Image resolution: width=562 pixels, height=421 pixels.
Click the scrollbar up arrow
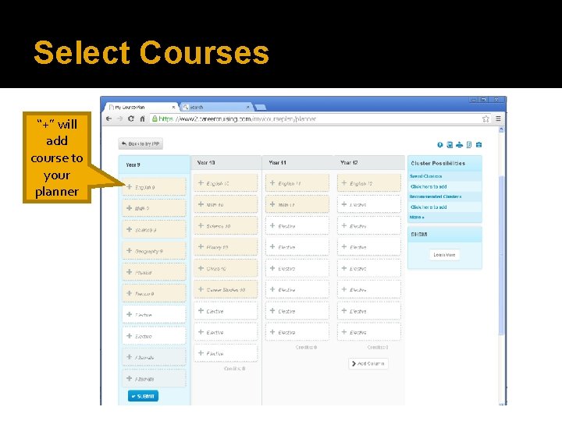[501, 129]
